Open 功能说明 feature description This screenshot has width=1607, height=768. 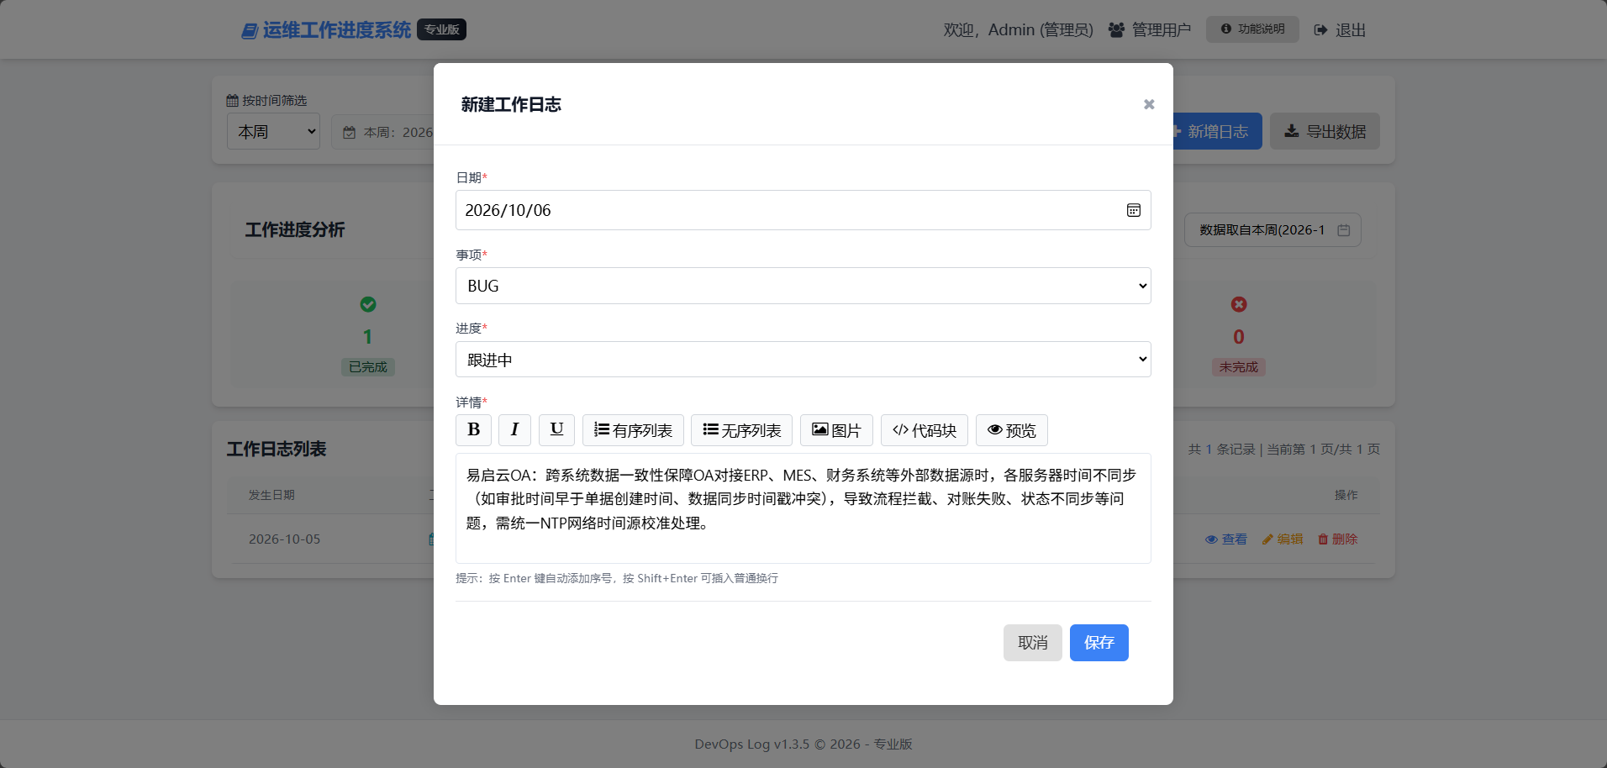point(1252,29)
